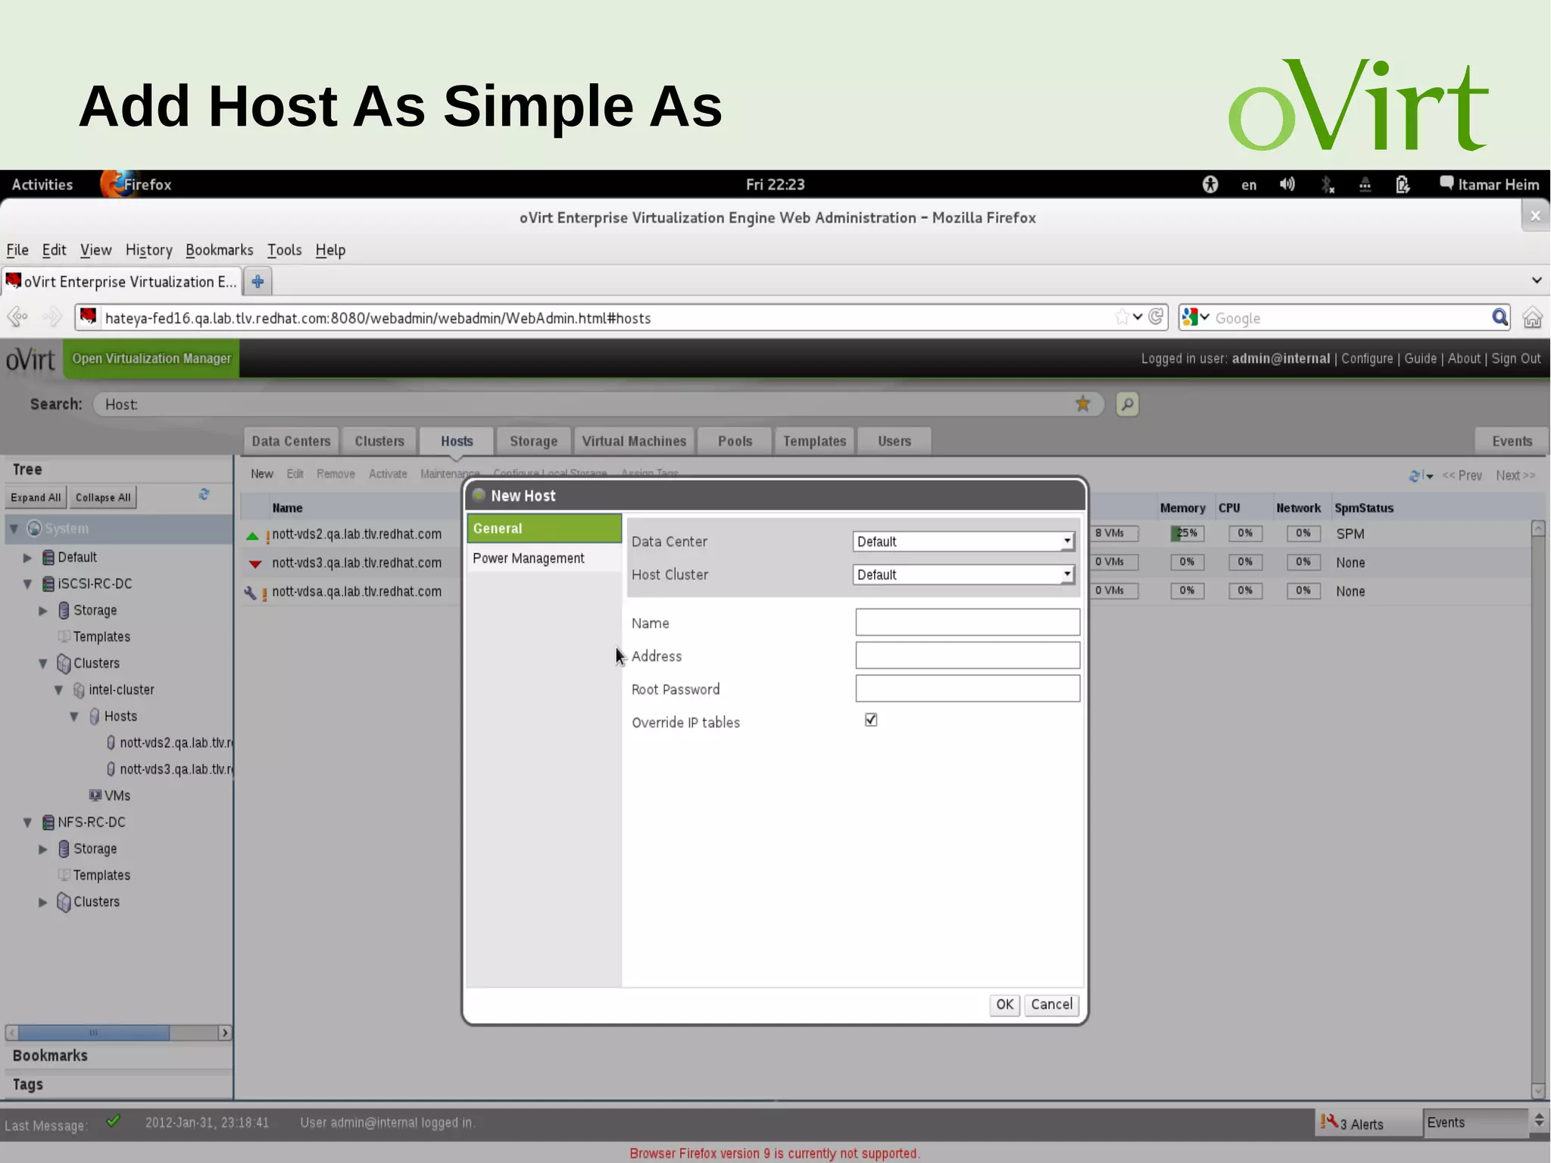Reload the page in URL bar
The width and height of the screenshot is (1551, 1163).
1156,317
